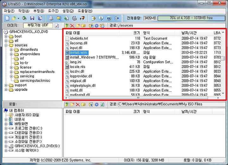Click the red X delete icon in local pane

click(78, 105)
